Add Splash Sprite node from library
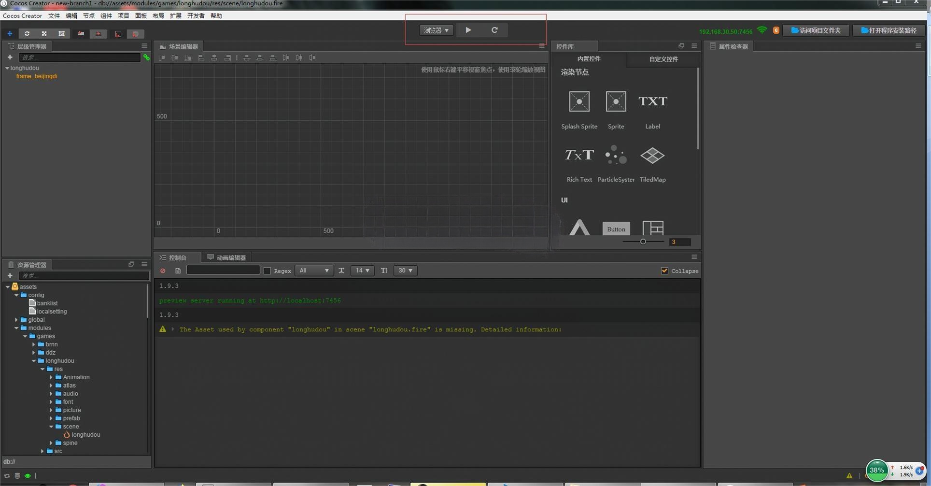This screenshot has height=486, width=931. [579, 102]
